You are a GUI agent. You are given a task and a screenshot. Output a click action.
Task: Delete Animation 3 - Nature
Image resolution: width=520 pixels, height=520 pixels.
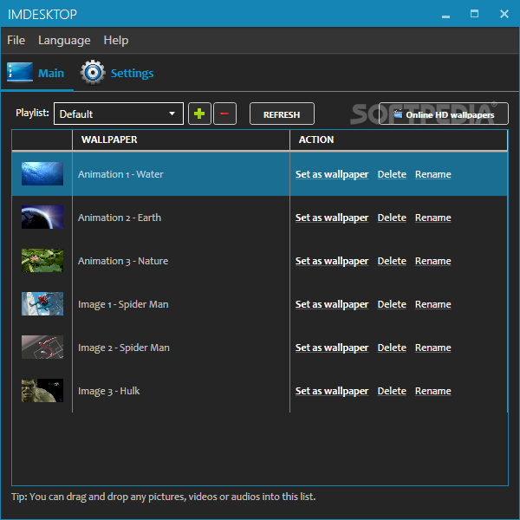click(392, 262)
